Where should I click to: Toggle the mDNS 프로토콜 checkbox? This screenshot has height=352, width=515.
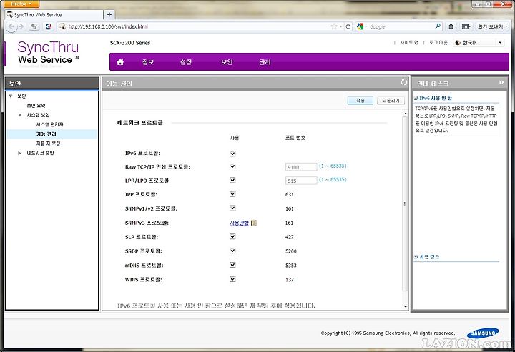tap(232, 265)
